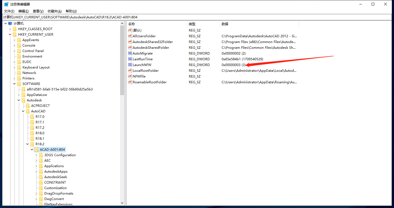Open the 收藏夹(A) menu
Image resolution: width=394 pixels, height=208 pixels.
54,11
